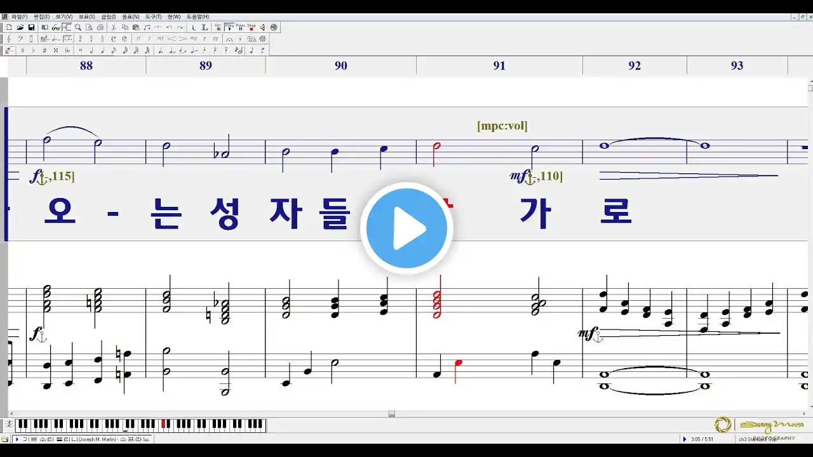Choose the ff dynamic marking
Image resolution: width=813 pixels, height=457 pixels.
pos(138,39)
